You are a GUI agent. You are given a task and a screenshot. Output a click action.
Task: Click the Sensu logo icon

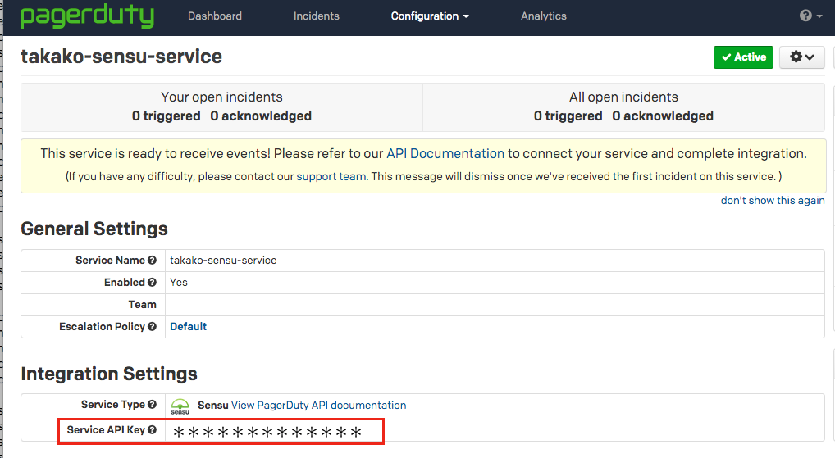(180, 406)
